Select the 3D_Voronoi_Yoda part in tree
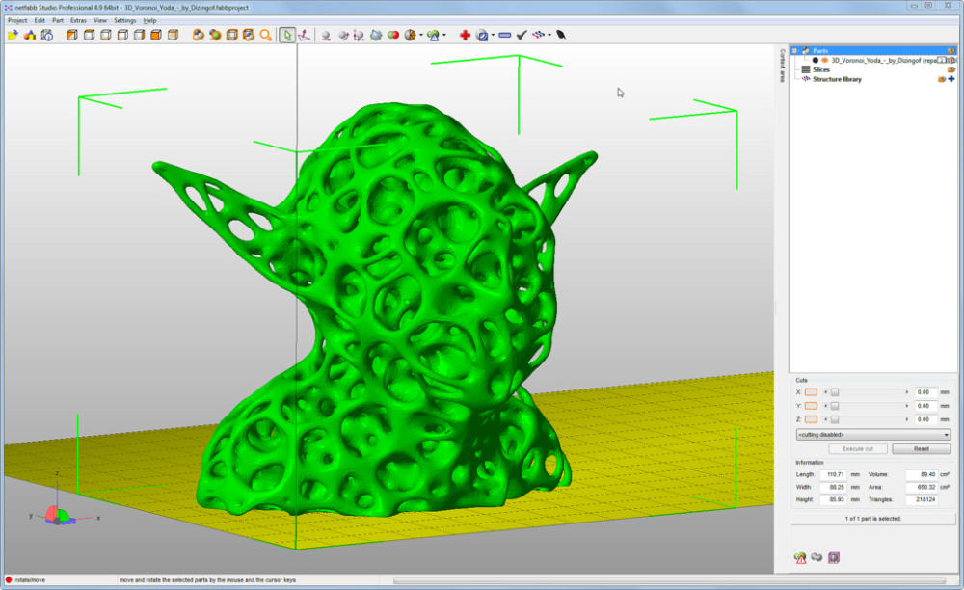The width and height of the screenshot is (964, 590). coord(884,60)
